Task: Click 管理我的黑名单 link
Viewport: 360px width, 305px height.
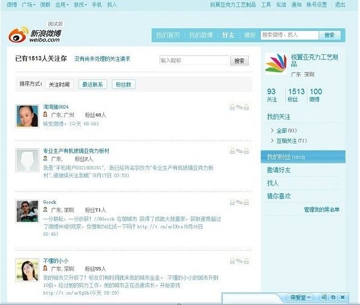Action: 322,209
